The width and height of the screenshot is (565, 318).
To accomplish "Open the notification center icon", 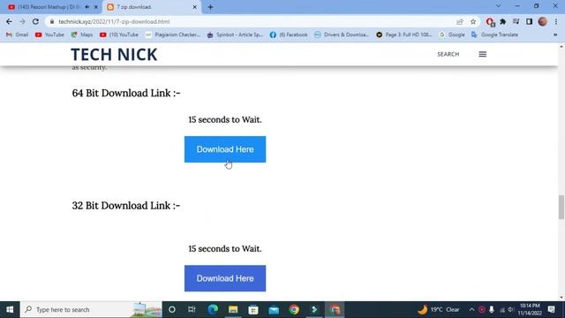I will [x=551, y=310].
